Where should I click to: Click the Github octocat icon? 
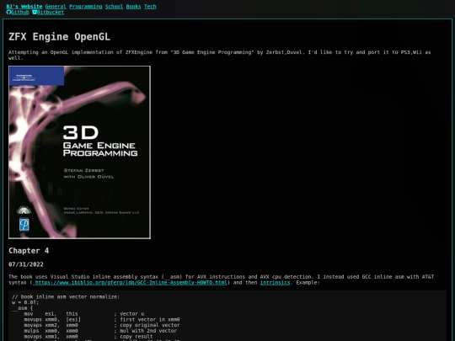(8, 12)
